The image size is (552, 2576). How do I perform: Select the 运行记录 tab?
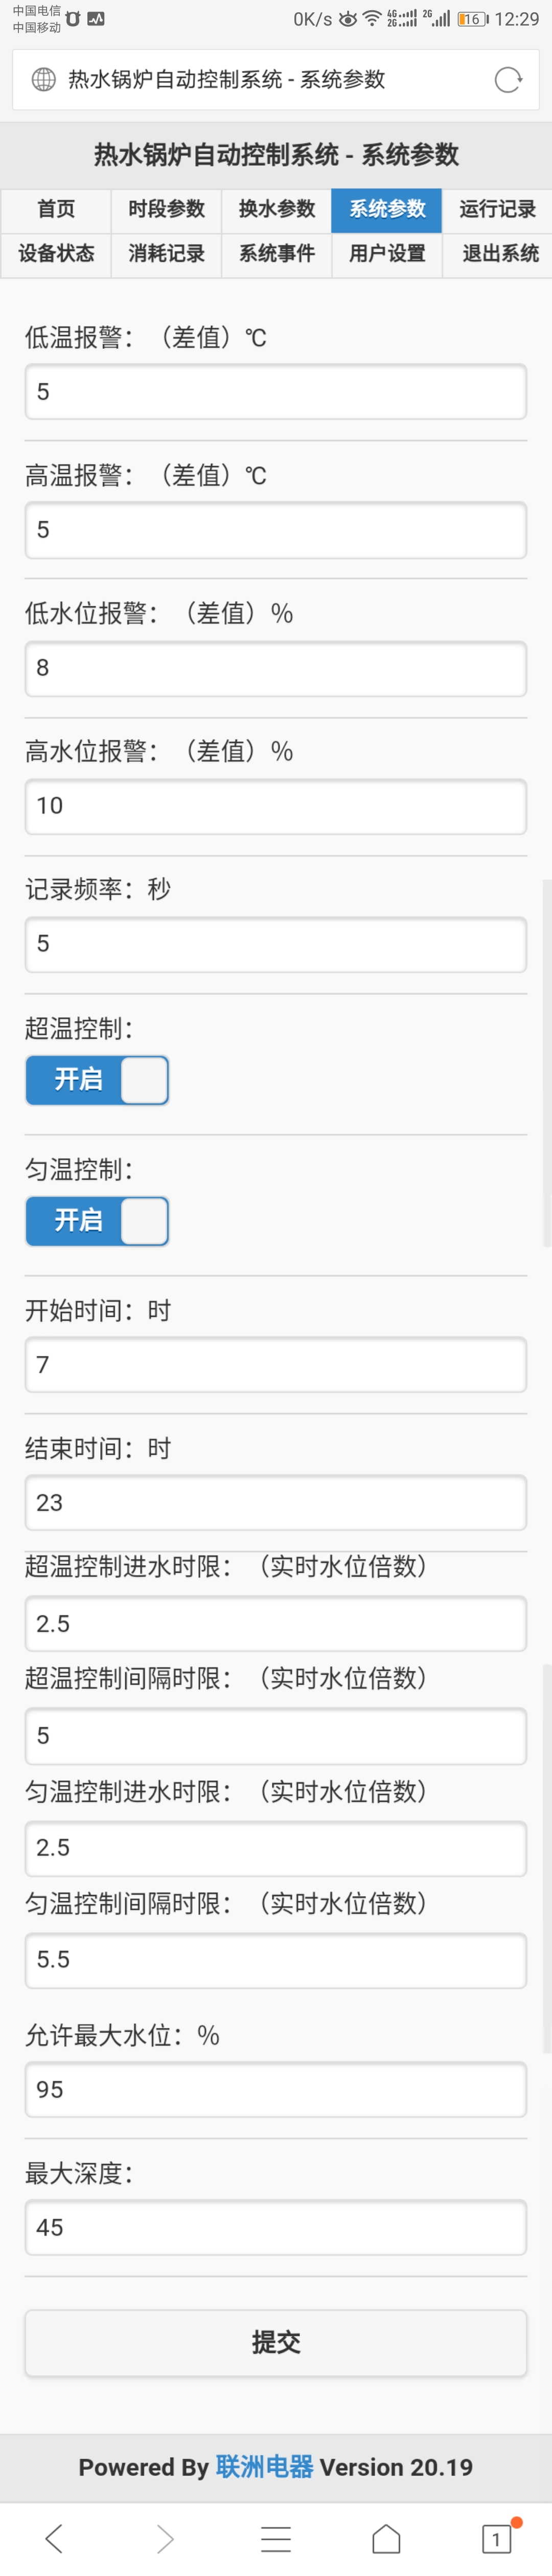point(497,210)
